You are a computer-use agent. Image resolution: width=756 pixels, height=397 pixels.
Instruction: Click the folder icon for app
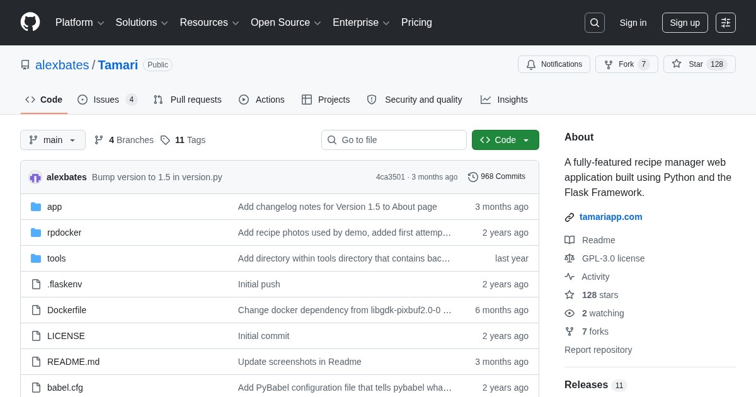click(36, 207)
